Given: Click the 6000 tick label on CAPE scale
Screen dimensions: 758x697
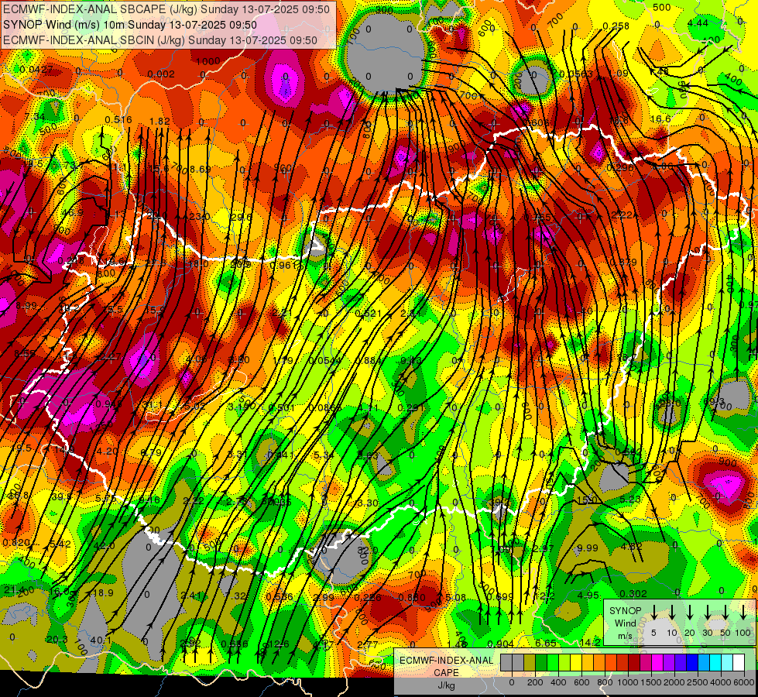Looking at the screenshot, I should coord(745,682).
